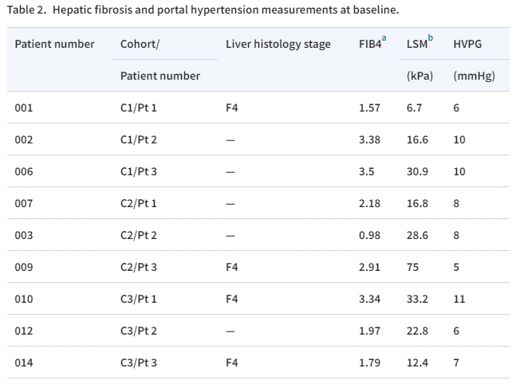This screenshot has height=384, width=524.
Task: Select the Patient number column header
Action: [54, 44]
